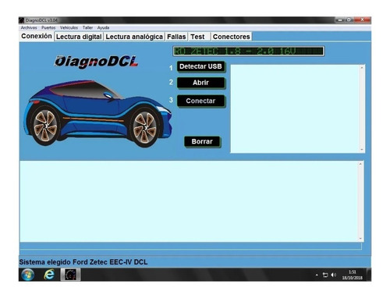The height and width of the screenshot is (298, 390).
Task: Click the Abrir button
Action: pos(200,83)
